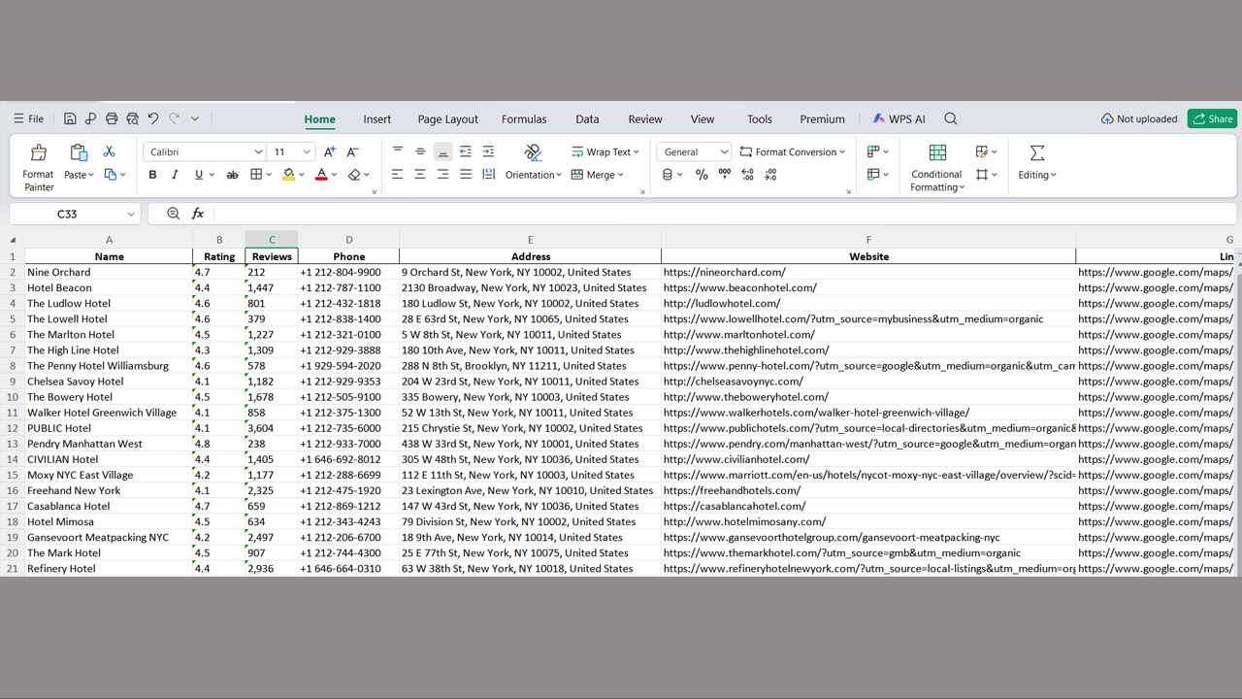Image resolution: width=1242 pixels, height=699 pixels.
Task: Align text right
Action: (x=442, y=175)
